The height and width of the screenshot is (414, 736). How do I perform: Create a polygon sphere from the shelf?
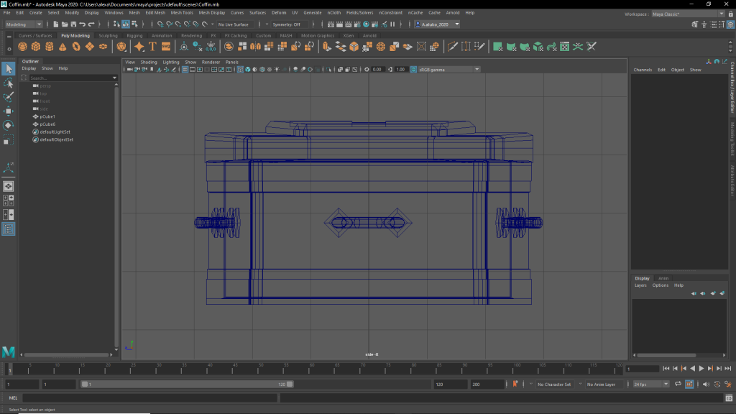(x=23, y=47)
